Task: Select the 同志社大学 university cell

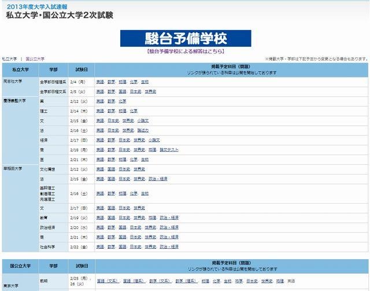Action: pos(20,87)
